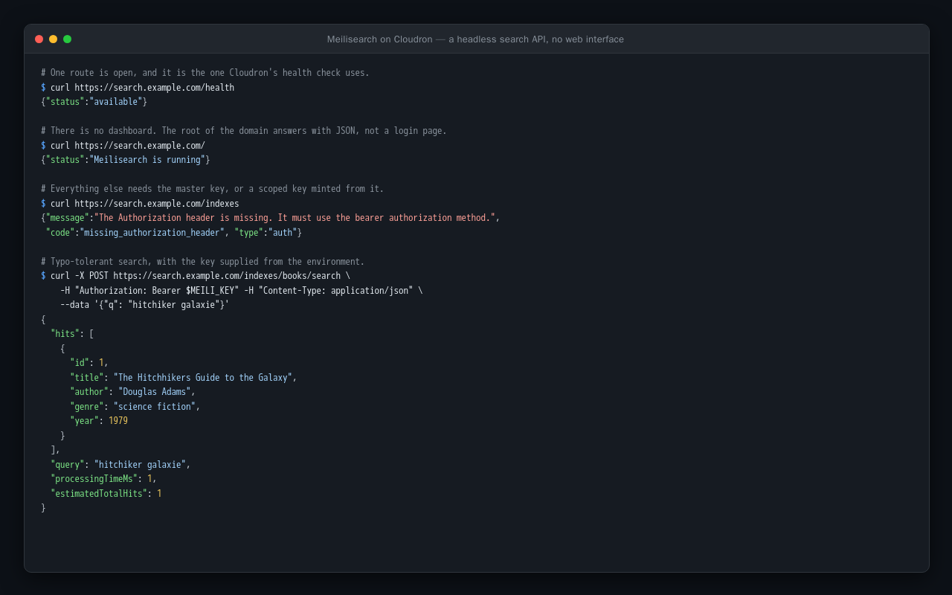The width and height of the screenshot is (952, 595).
Task: Click the "query": "hitchiker galaxie" line
Action: pos(120,465)
